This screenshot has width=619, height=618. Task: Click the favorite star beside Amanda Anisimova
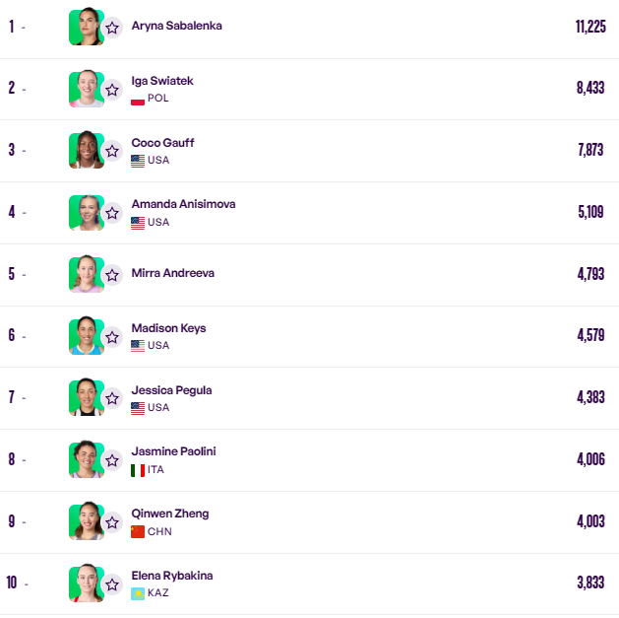click(112, 213)
